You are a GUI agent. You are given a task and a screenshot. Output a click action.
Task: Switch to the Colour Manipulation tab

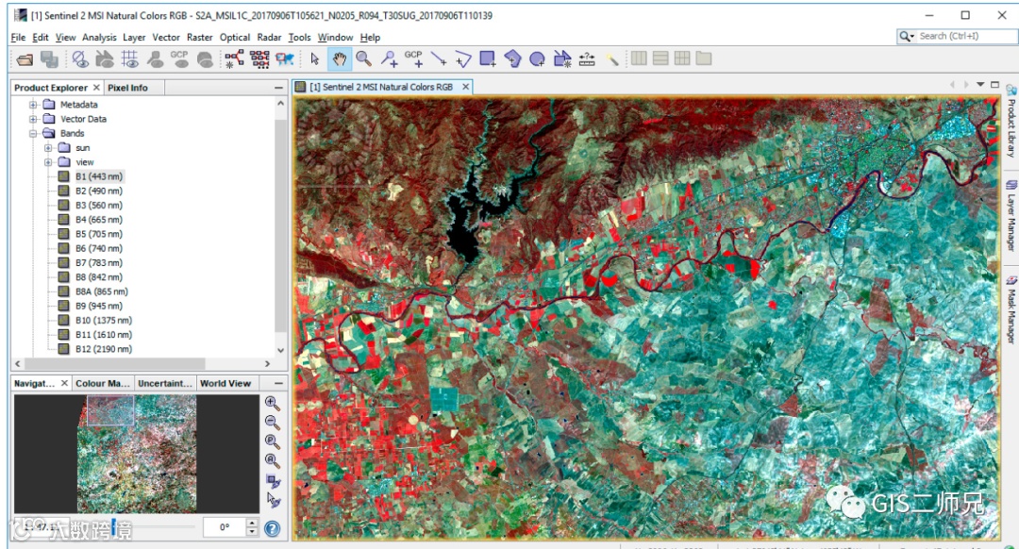coord(103,383)
